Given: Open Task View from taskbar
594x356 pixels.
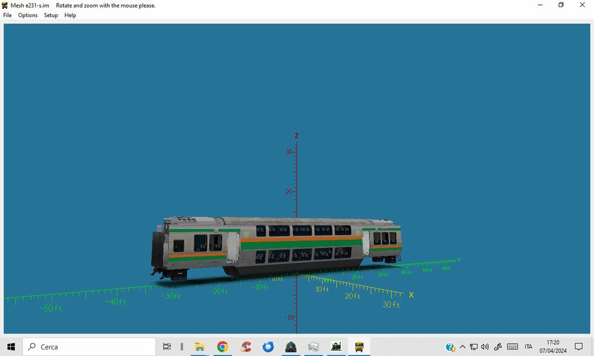Looking at the screenshot, I should 167,347.
